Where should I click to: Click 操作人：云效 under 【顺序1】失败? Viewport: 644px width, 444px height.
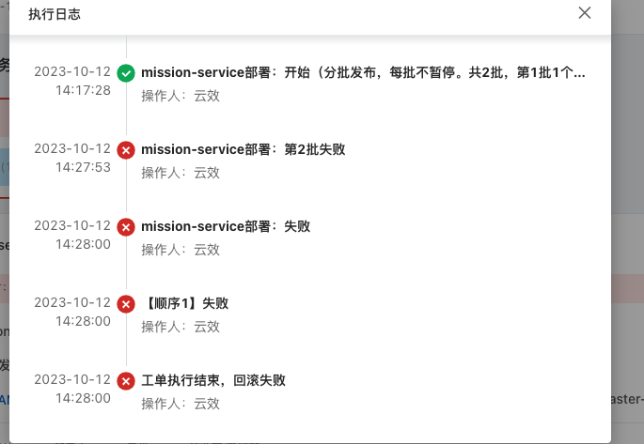coord(181,327)
